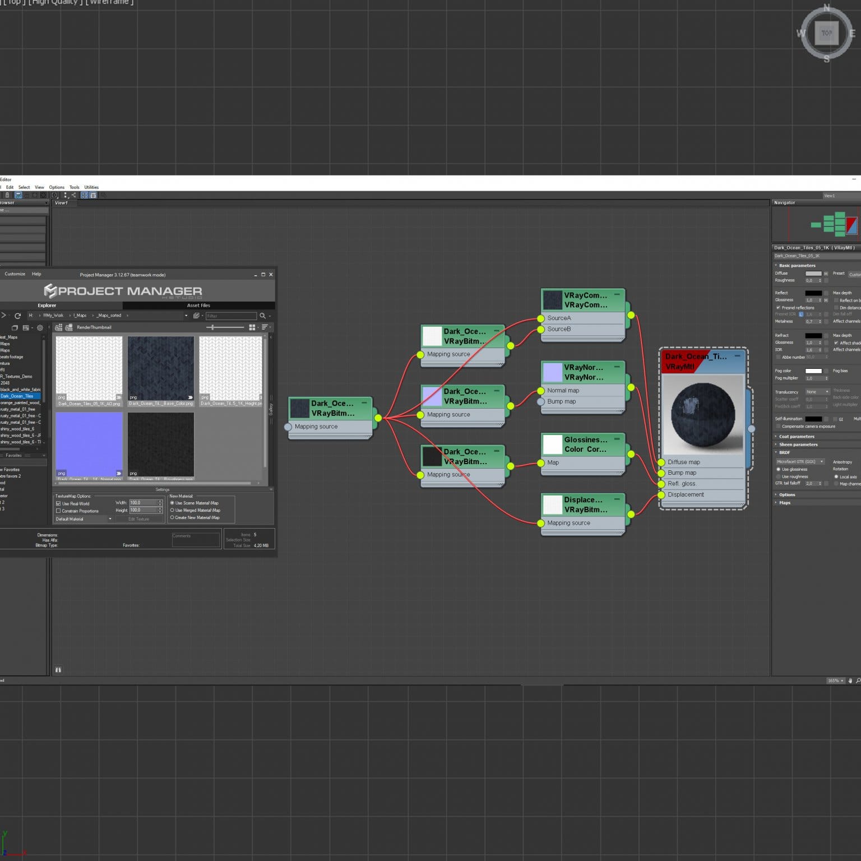Select the Dark_Ocean_Tiles Base_Color thumbnail
861x861 pixels.
pyautogui.click(x=161, y=367)
